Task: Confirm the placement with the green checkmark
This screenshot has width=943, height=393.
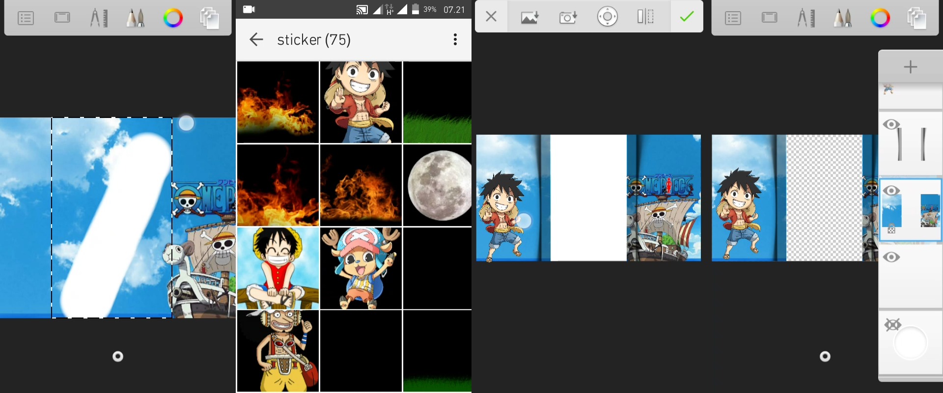Action: (687, 17)
